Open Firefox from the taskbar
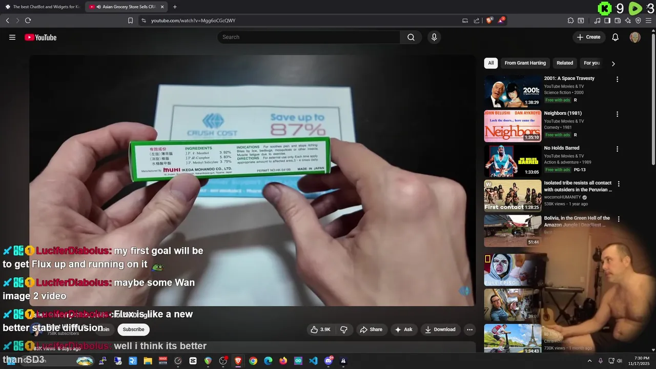This screenshot has width=656, height=369. click(x=283, y=361)
